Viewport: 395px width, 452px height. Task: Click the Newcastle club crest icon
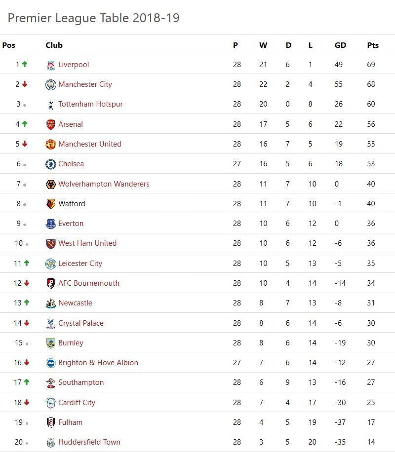(x=51, y=303)
